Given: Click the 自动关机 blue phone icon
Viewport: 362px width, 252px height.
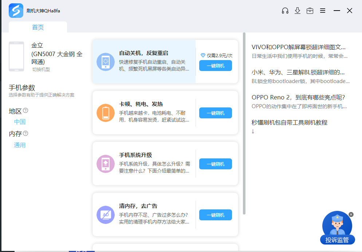Looking at the screenshot, I should pos(106,62).
